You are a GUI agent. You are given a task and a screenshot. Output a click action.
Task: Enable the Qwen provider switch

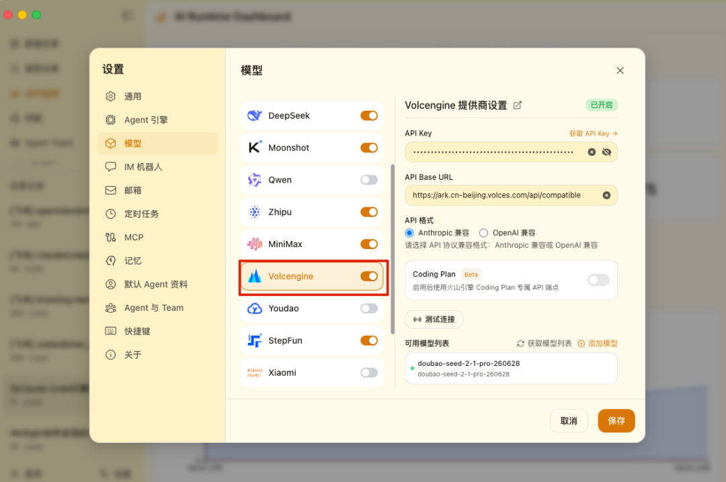click(369, 180)
